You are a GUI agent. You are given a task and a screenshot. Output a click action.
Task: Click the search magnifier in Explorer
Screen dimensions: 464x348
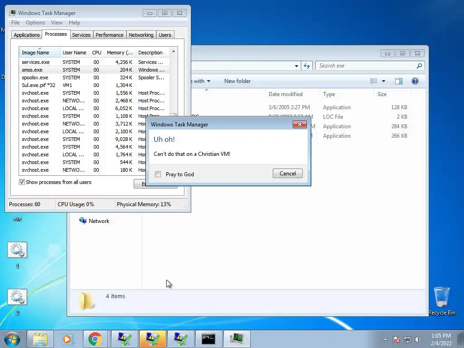point(419,66)
